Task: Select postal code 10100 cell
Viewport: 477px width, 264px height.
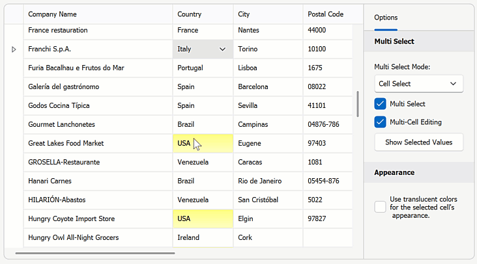Action: tap(328, 49)
